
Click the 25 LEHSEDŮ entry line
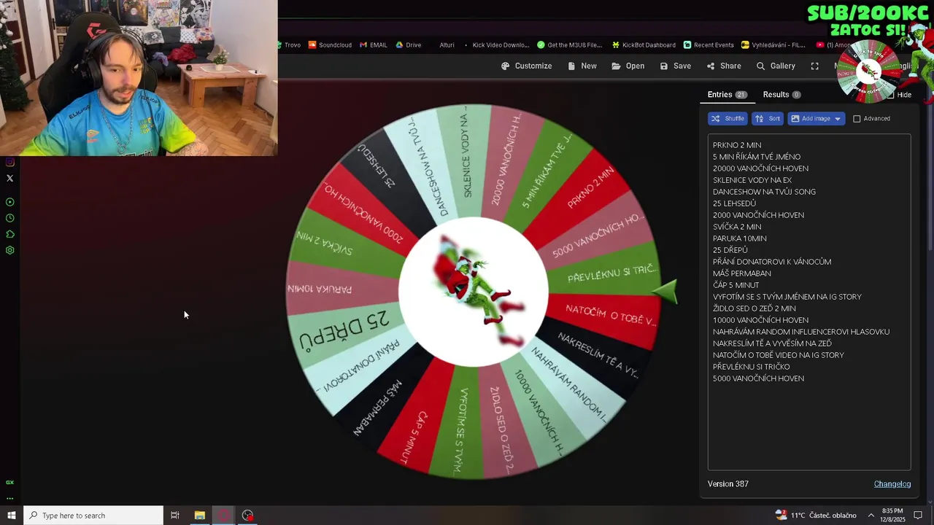click(x=734, y=203)
